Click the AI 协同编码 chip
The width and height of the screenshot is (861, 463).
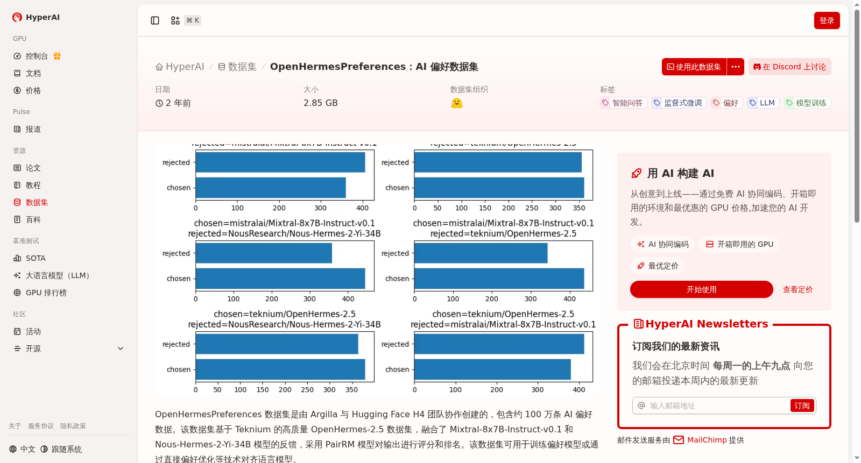pyautogui.click(x=663, y=244)
